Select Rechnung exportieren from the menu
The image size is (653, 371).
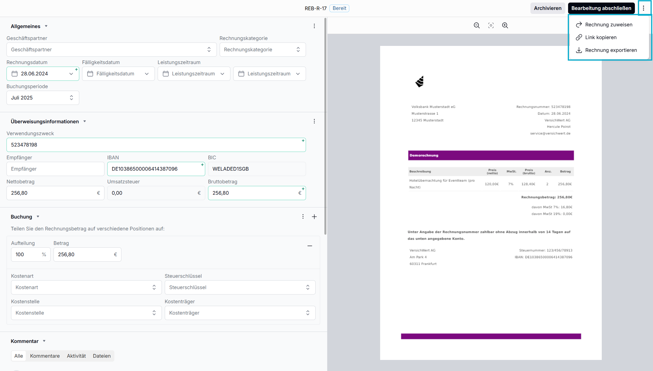pyautogui.click(x=609, y=50)
